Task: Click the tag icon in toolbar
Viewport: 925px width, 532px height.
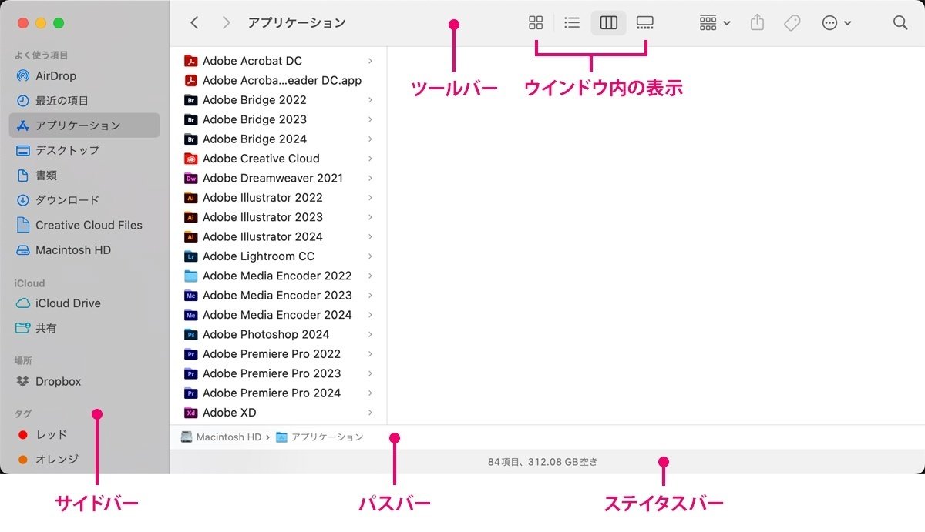Action: [792, 23]
